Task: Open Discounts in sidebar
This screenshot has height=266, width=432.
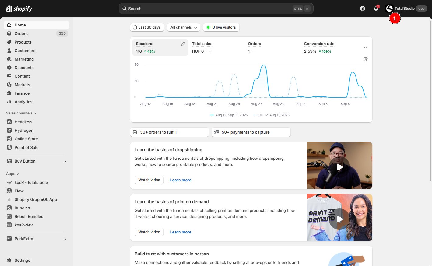Action: tap(37, 68)
